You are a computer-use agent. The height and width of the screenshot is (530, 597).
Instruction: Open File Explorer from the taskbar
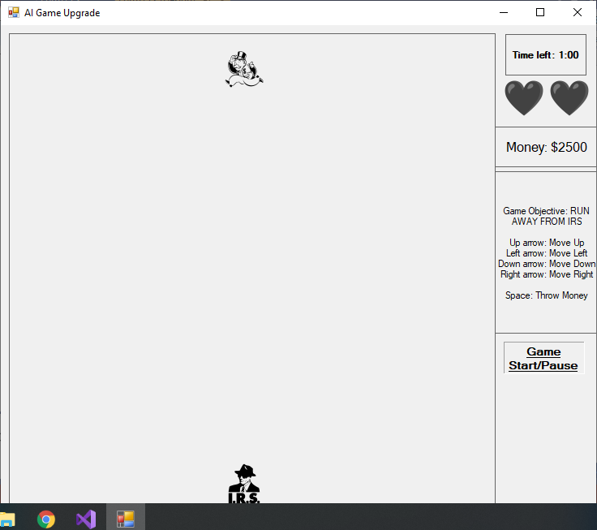click(x=7, y=519)
